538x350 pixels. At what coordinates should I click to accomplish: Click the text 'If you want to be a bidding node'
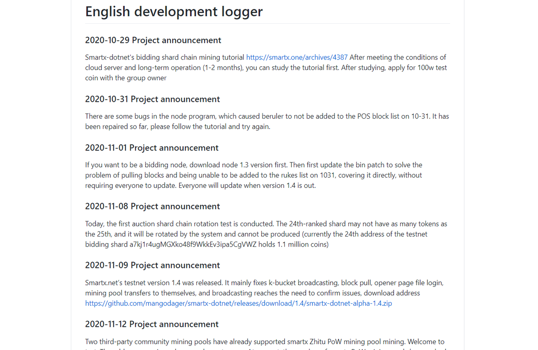tap(137, 165)
